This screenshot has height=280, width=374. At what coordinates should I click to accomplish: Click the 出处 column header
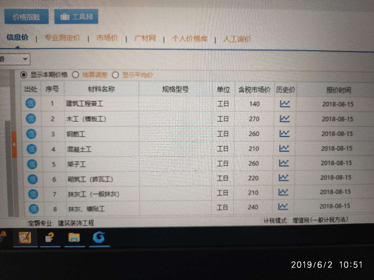pos(31,89)
